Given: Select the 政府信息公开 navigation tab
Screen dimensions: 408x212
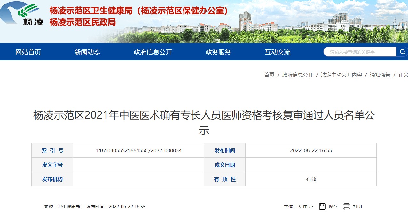Looking at the screenshot, I should [153, 52].
